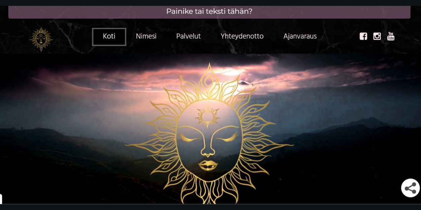Navigate to Yhteydenotto
This screenshot has width=421, height=210.
242,36
